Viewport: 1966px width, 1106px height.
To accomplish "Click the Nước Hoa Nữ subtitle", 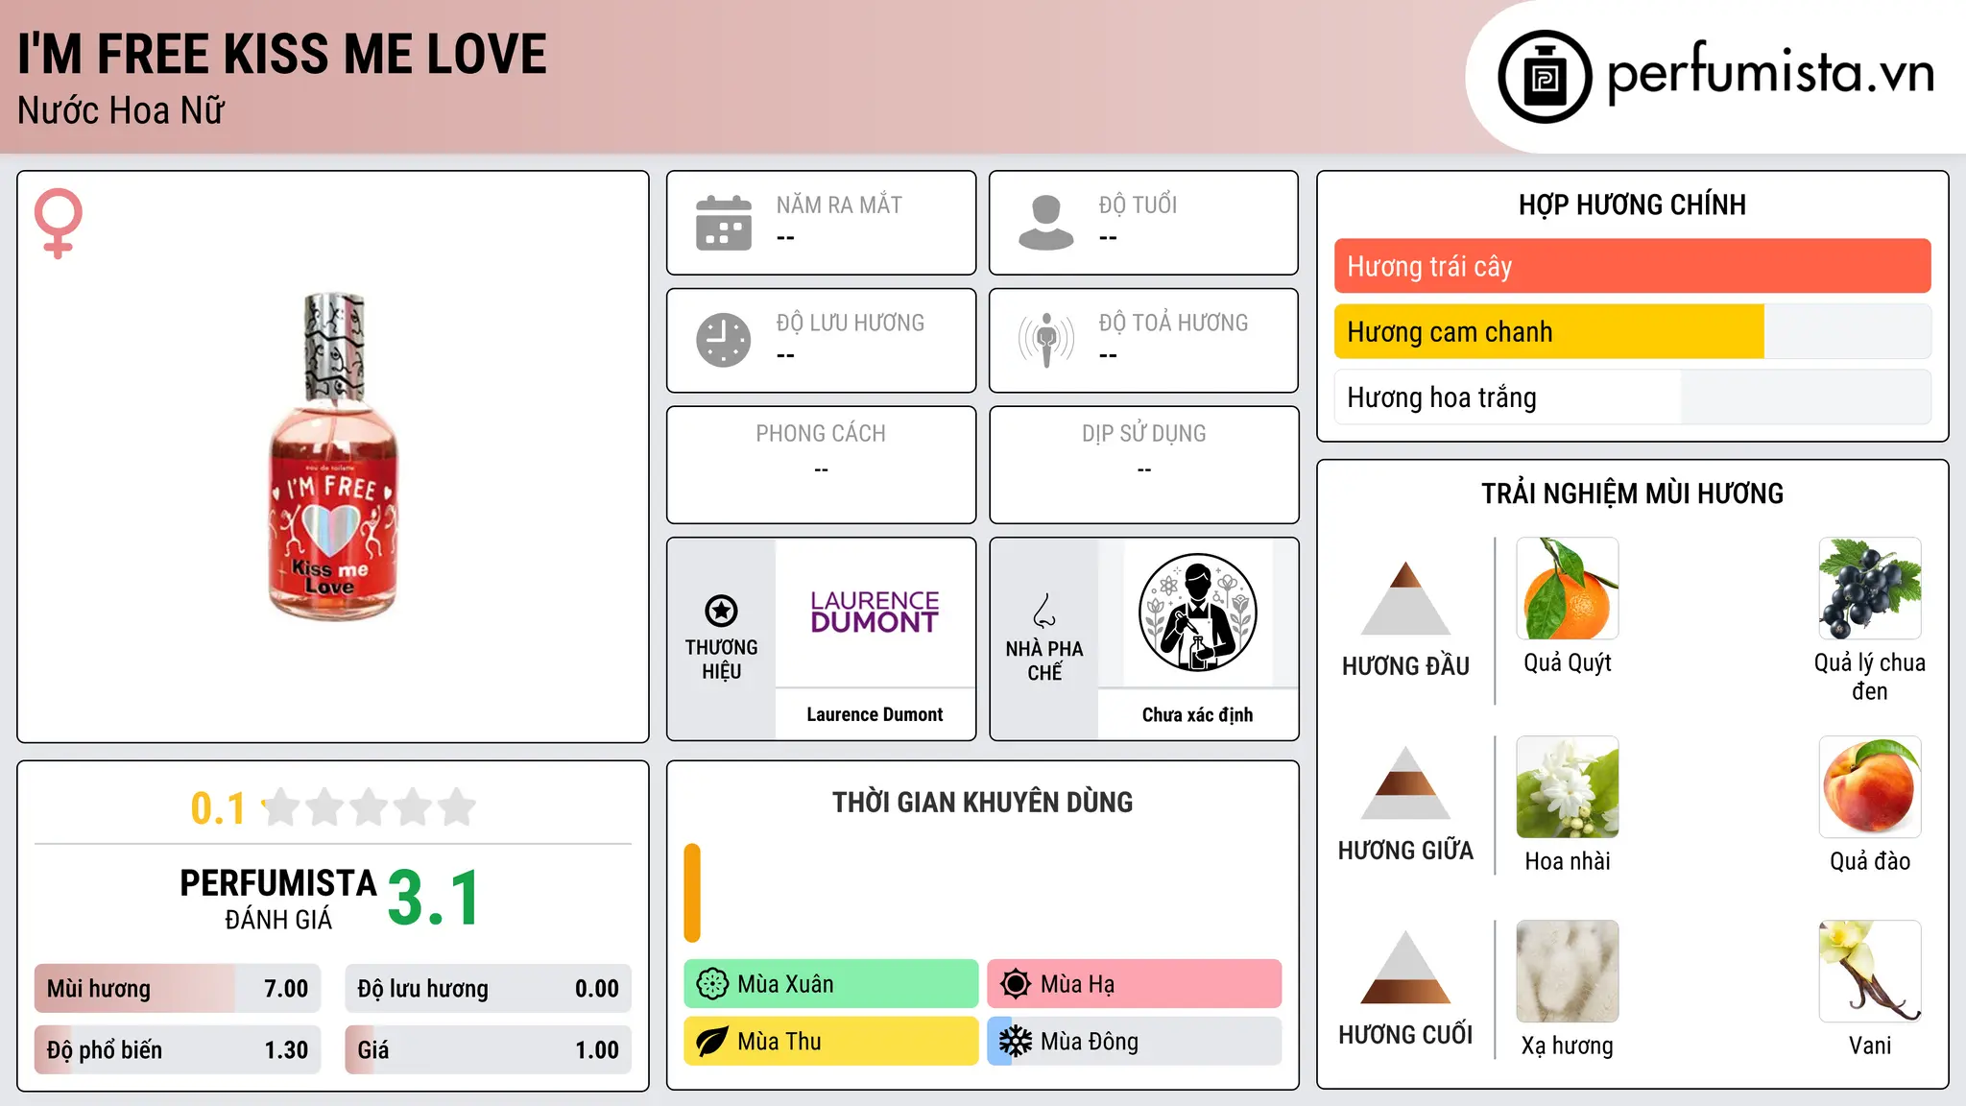I will coord(121,110).
